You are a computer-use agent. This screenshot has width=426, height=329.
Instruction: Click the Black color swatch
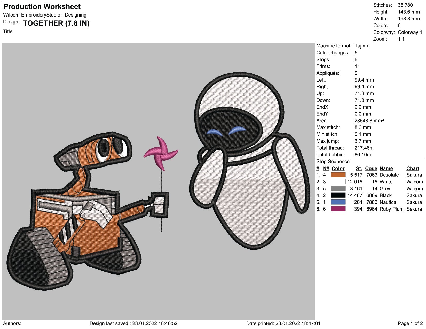point(338,195)
